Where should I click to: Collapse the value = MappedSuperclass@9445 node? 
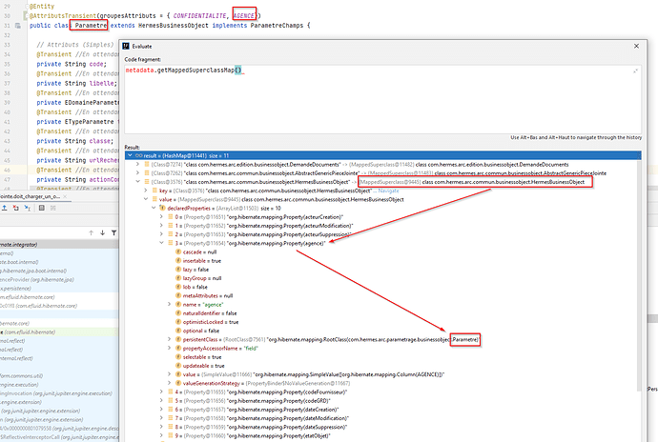click(146, 200)
